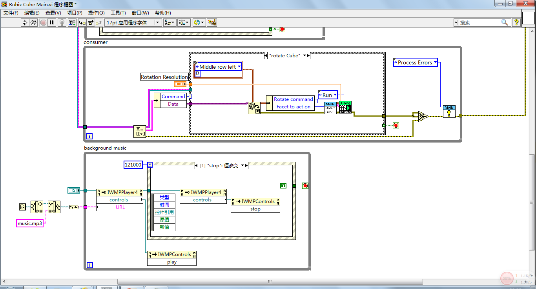Click the Merge Errors function icon
The height and width of the screenshot is (289, 536).
click(423, 116)
